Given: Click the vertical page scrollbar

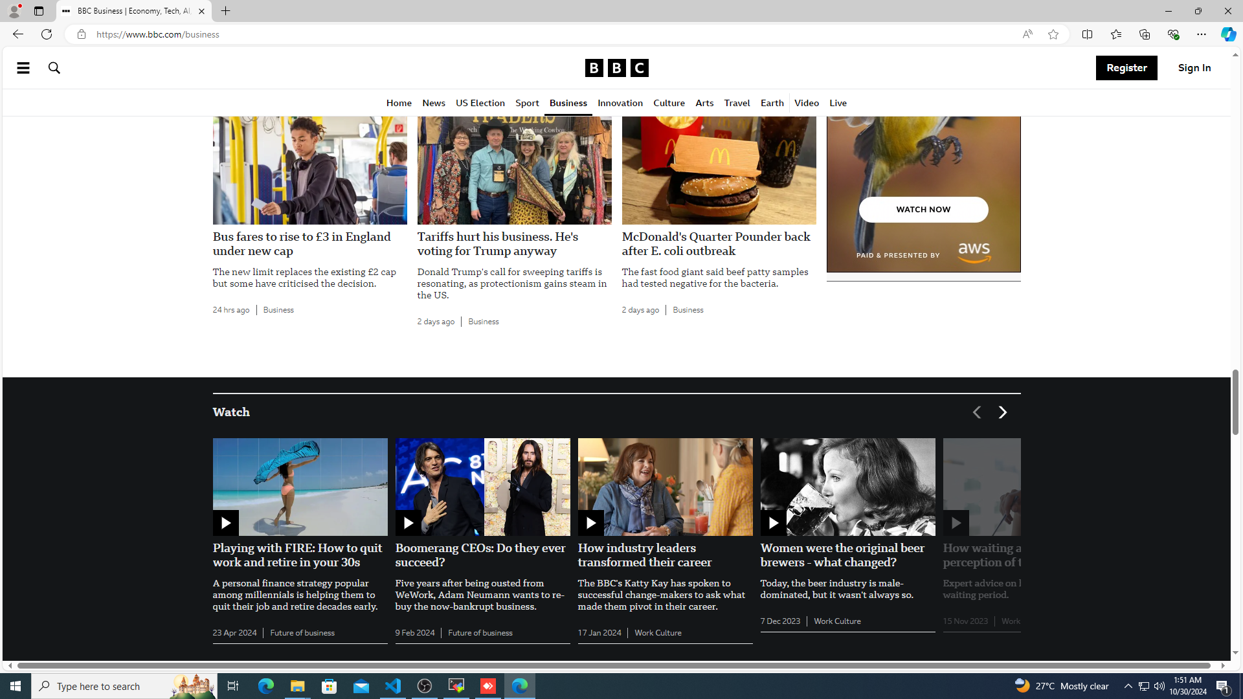Looking at the screenshot, I should tap(1235, 402).
